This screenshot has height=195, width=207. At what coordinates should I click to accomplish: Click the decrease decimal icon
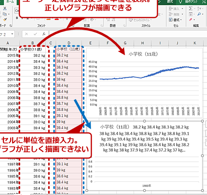[x=114, y=20]
